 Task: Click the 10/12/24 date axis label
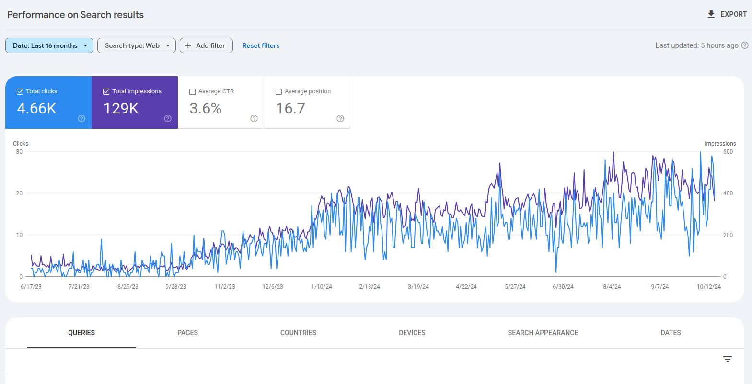click(x=709, y=287)
